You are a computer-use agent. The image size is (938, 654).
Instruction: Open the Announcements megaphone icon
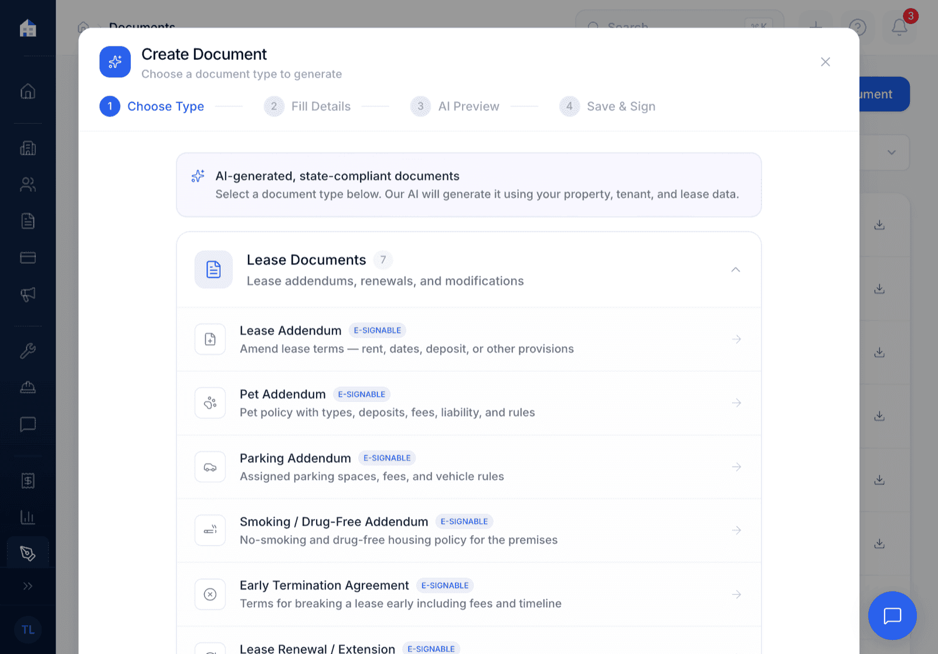28,294
